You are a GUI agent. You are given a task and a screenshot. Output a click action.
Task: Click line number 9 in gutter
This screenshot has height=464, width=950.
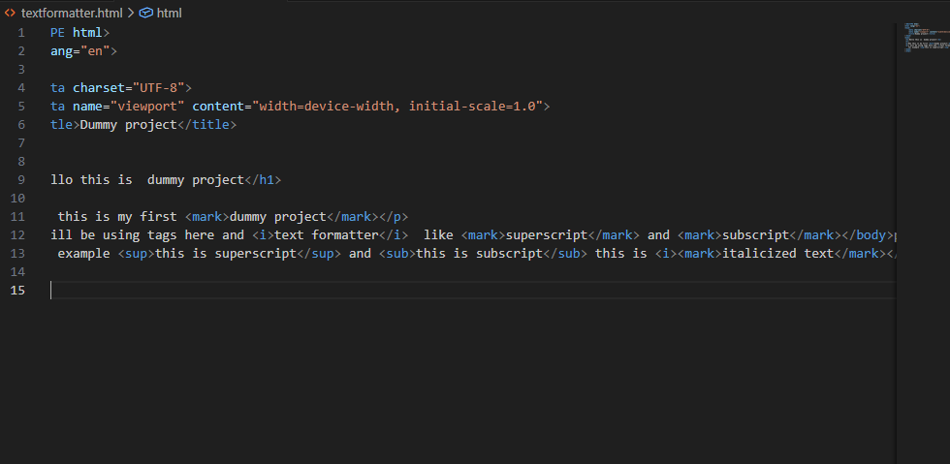pyautogui.click(x=21, y=180)
